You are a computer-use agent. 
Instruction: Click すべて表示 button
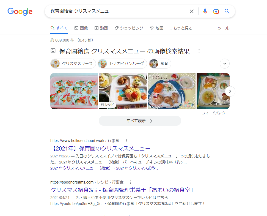click(x=140, y=121)
